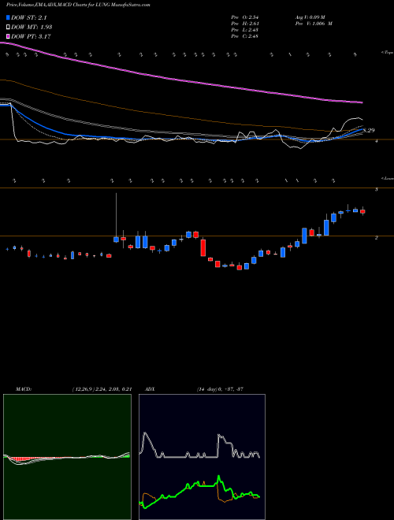The height and width of the screenshot is (520, 394).
Task: Click the 'Pre O: 2.54' open value
Action: click(x=245, y=17)
